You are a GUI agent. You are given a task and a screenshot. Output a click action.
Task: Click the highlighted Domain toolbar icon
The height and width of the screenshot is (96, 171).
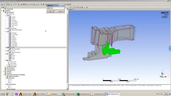[43, 5]
